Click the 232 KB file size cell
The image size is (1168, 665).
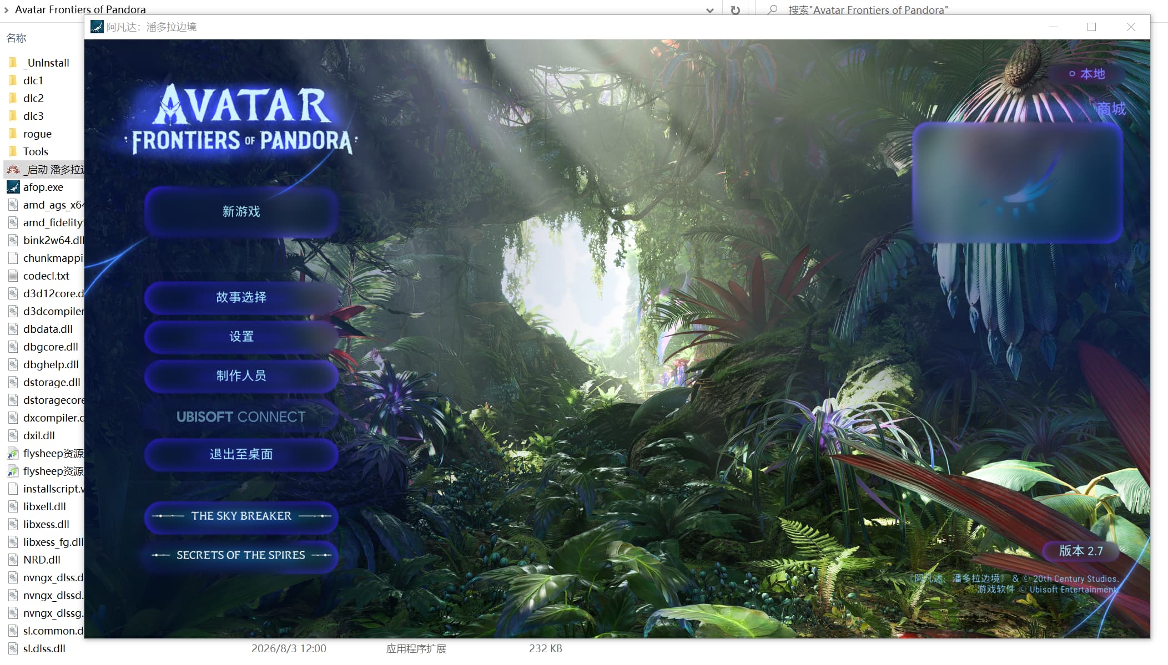click(545, 648)
